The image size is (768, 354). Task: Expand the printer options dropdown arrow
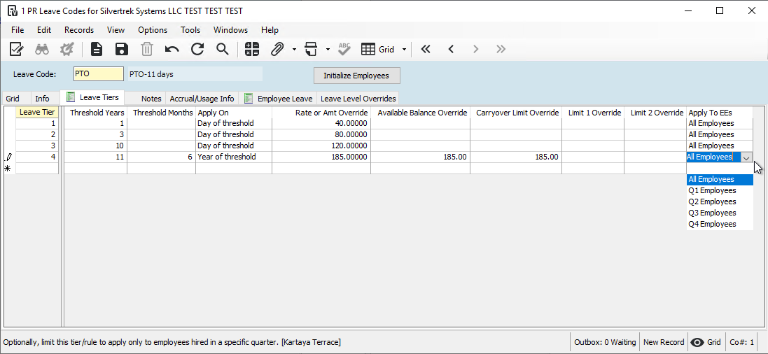327,50
